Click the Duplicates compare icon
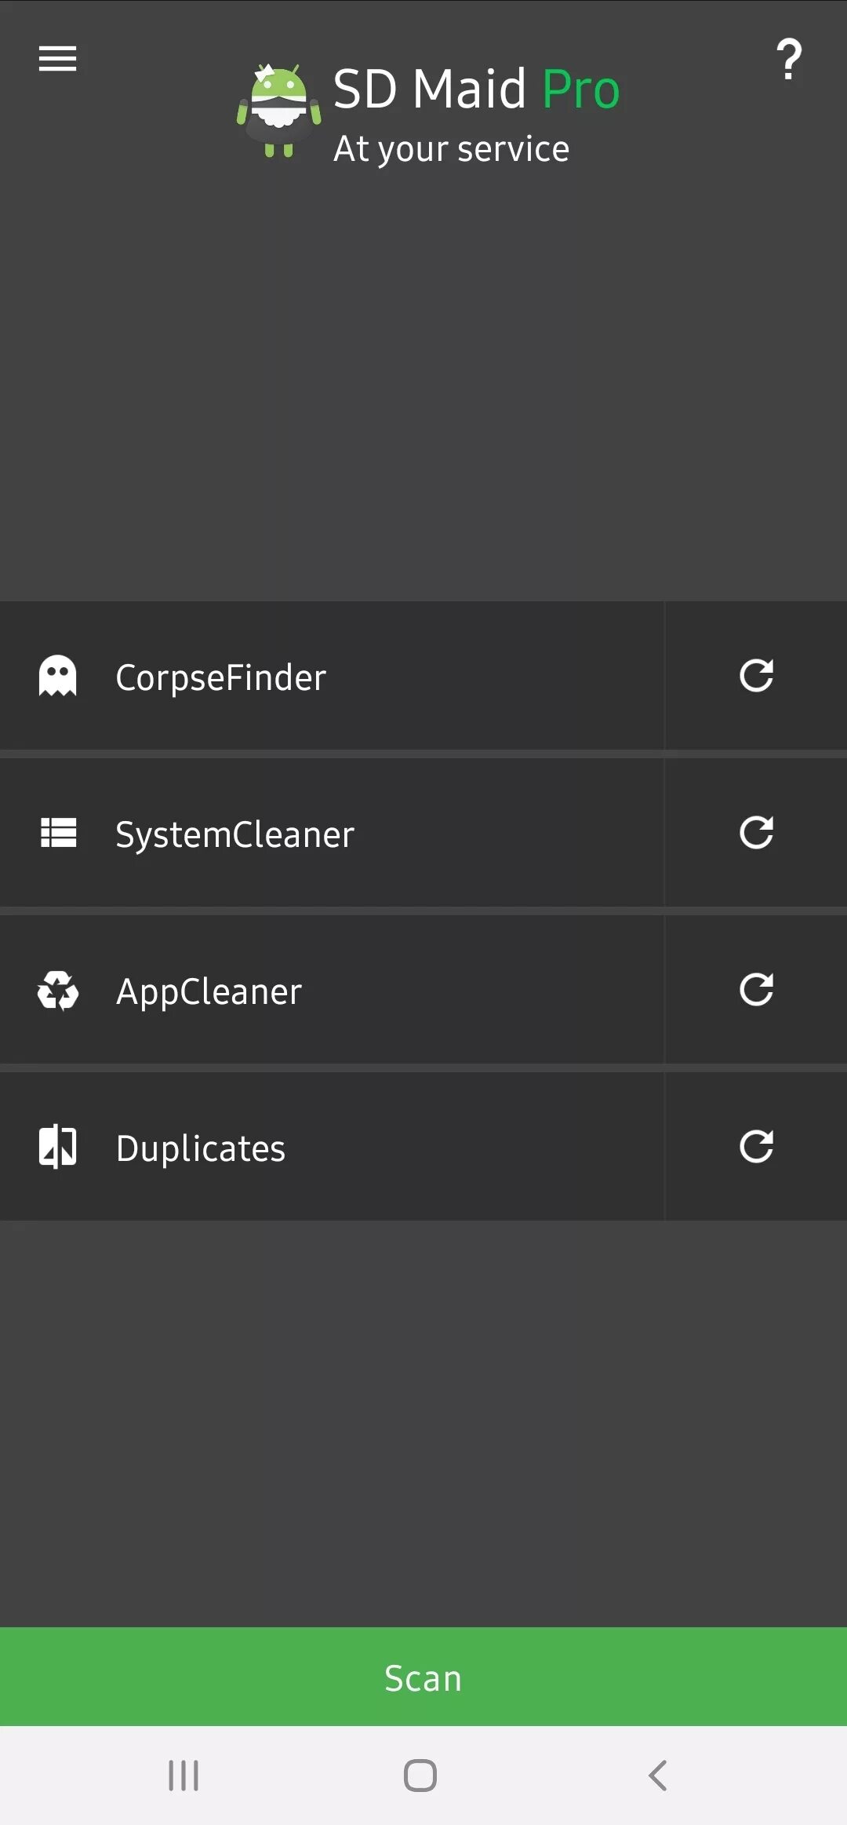 pyautogui.click(x=58, y=1146)
